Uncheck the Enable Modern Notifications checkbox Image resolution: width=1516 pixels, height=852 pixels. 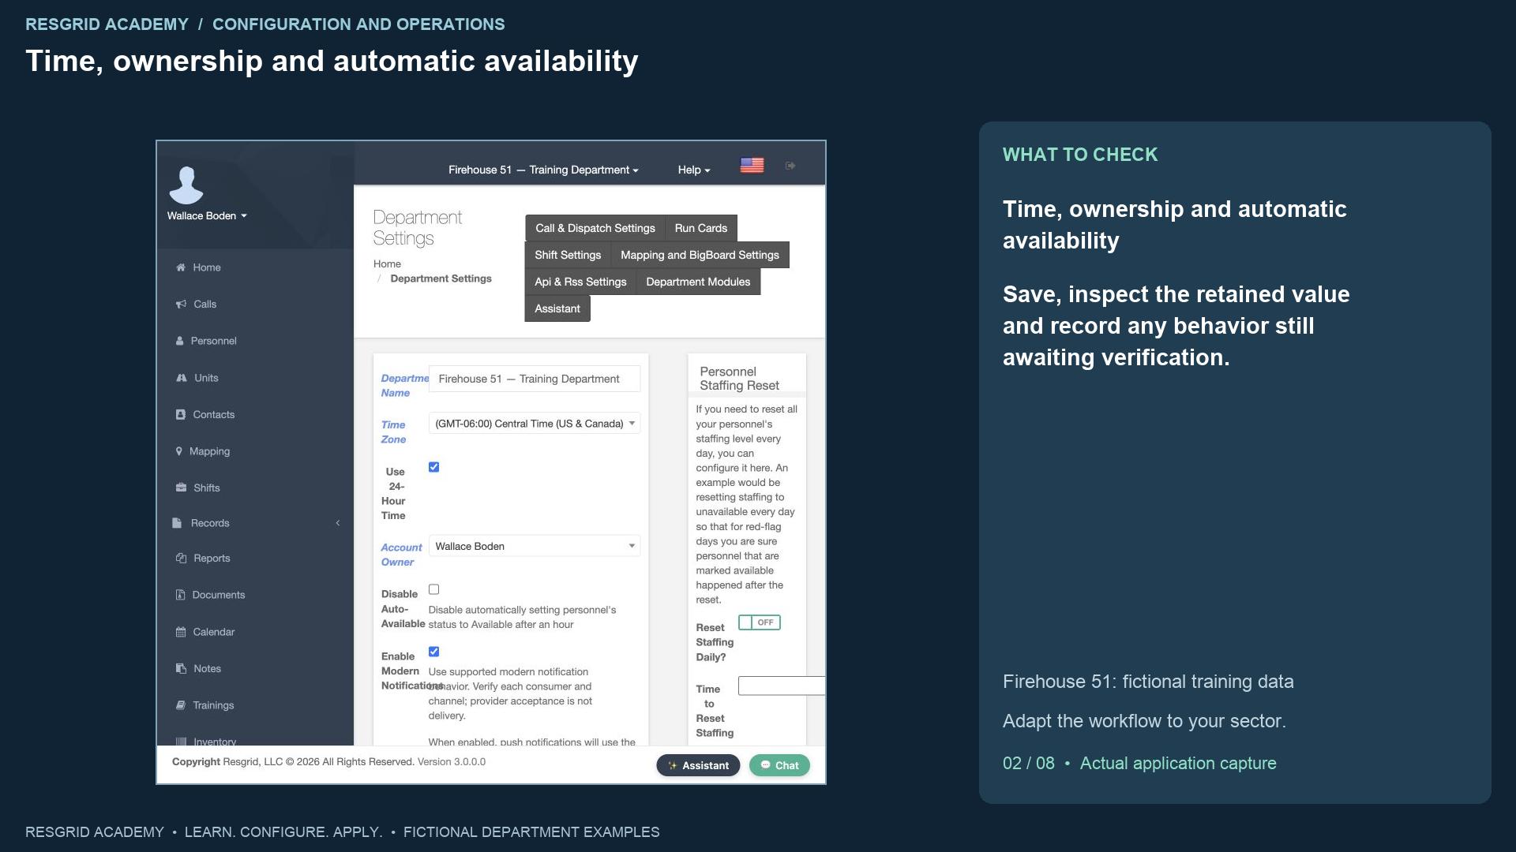tap(433, 652)
